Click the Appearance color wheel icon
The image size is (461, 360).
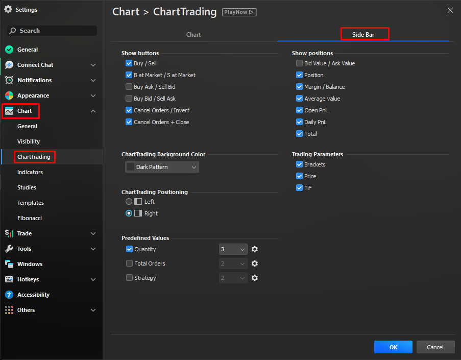coord(9,95)
